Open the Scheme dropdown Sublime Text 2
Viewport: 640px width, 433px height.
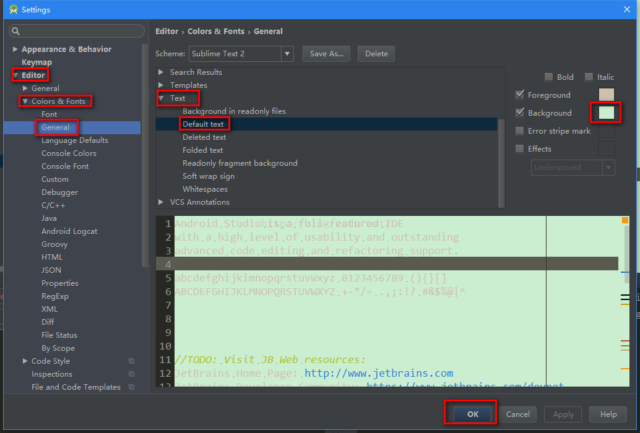click(241, 53)
